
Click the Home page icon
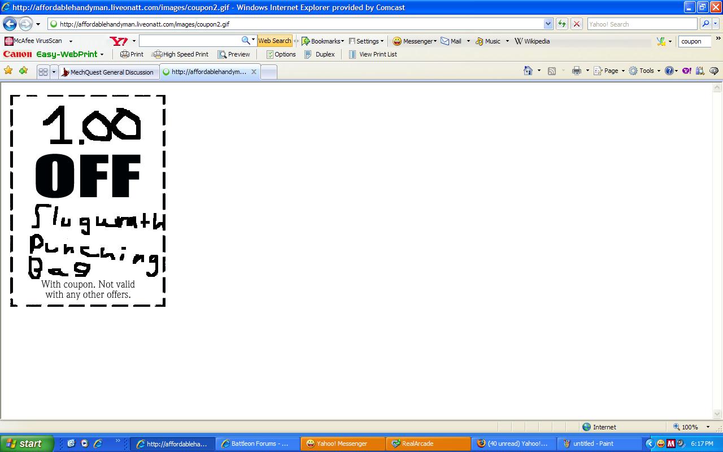pos(528,71)
